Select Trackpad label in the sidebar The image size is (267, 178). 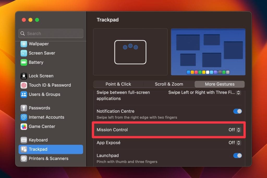(x=38, y=149)
